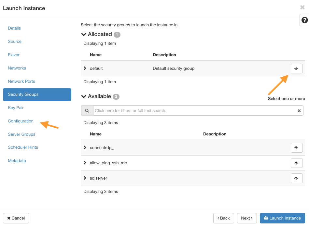Click the Next button
The image size is (309, 227).
click(x=247, y=218)
